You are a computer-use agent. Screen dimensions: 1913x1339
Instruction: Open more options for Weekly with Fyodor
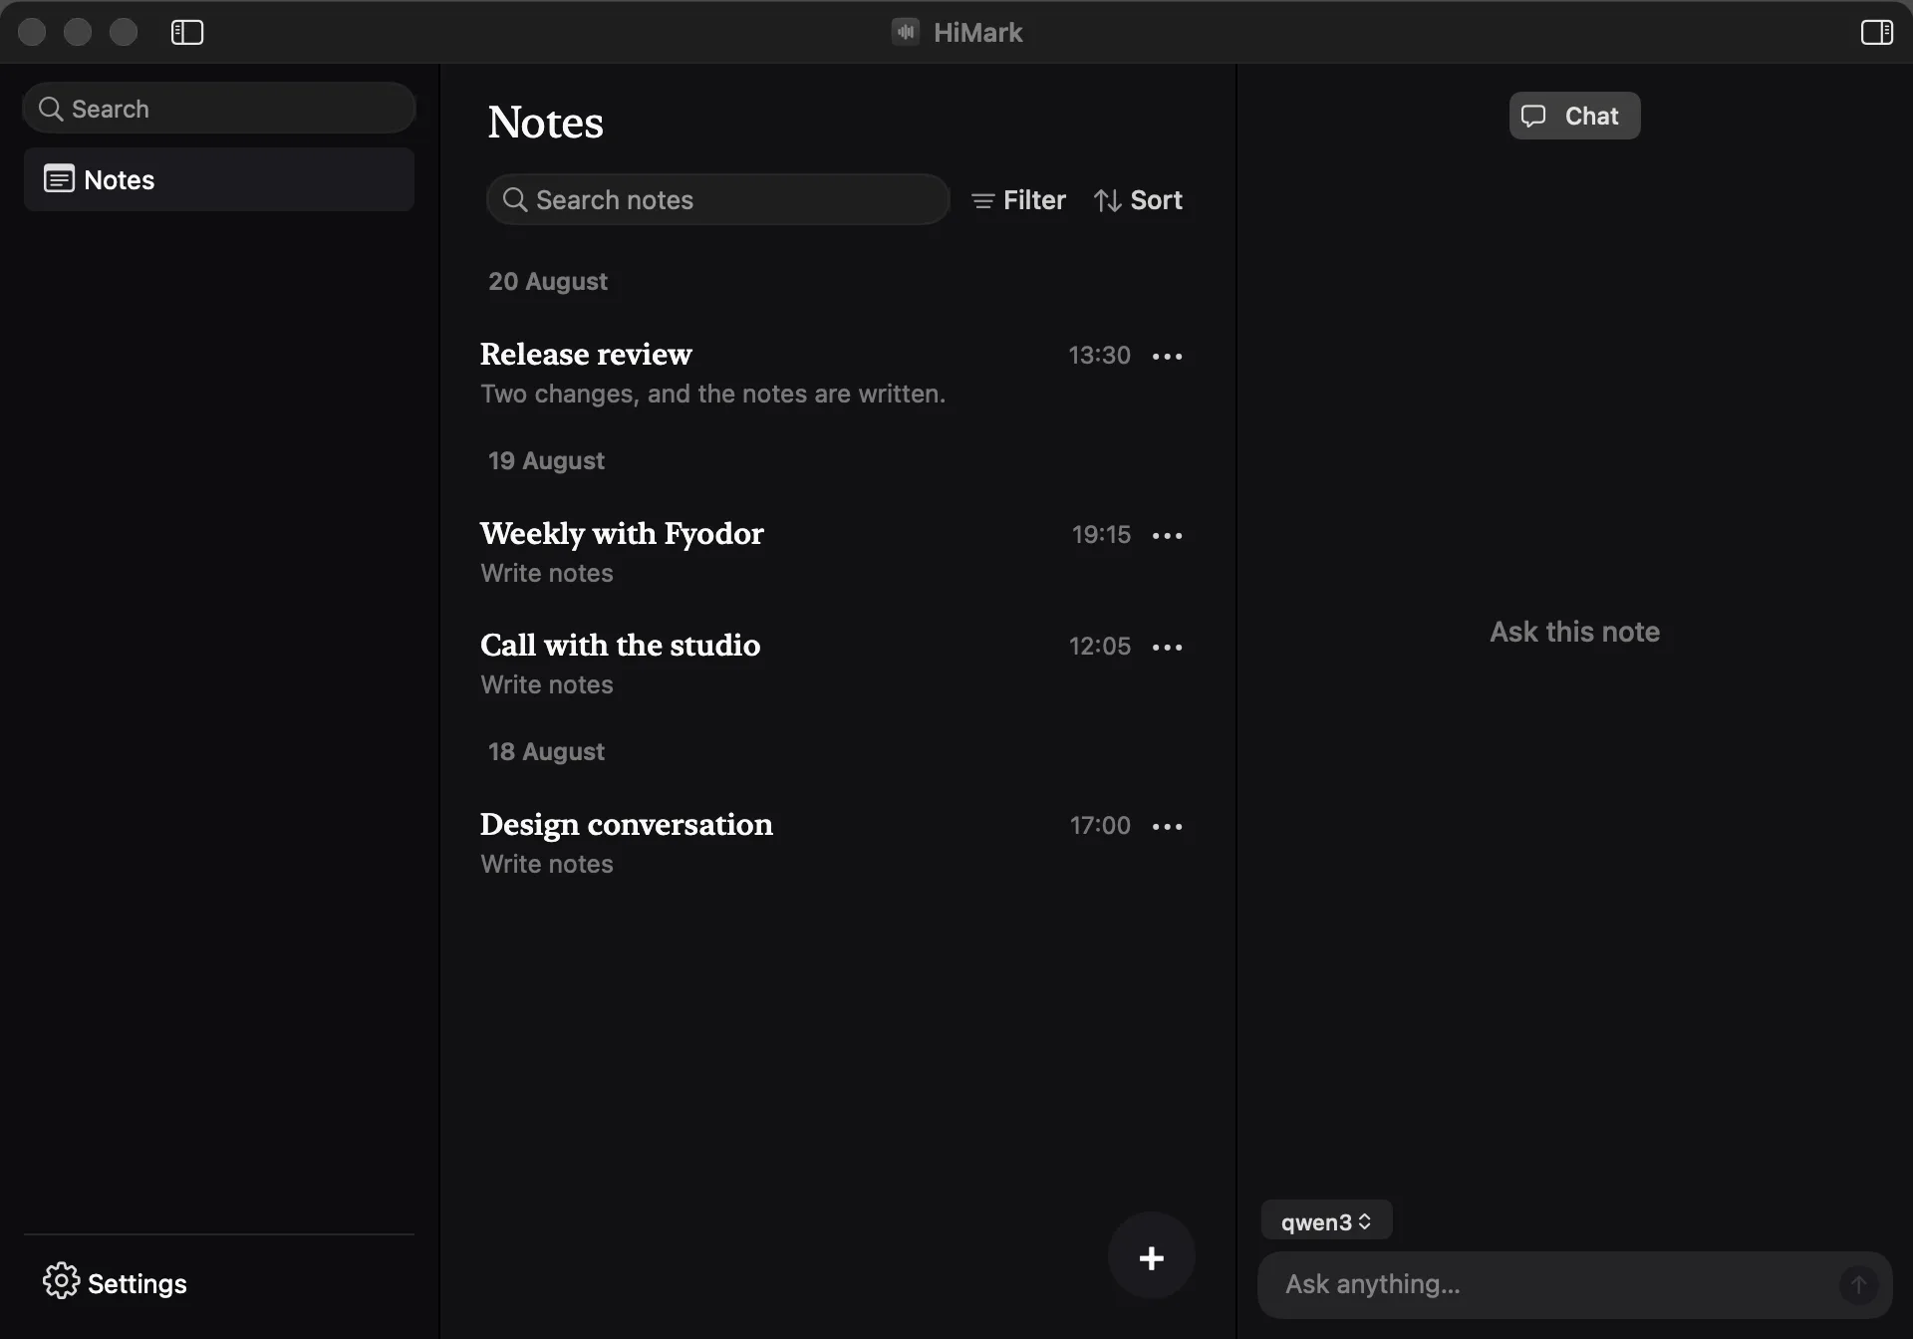click(1167, 535)
